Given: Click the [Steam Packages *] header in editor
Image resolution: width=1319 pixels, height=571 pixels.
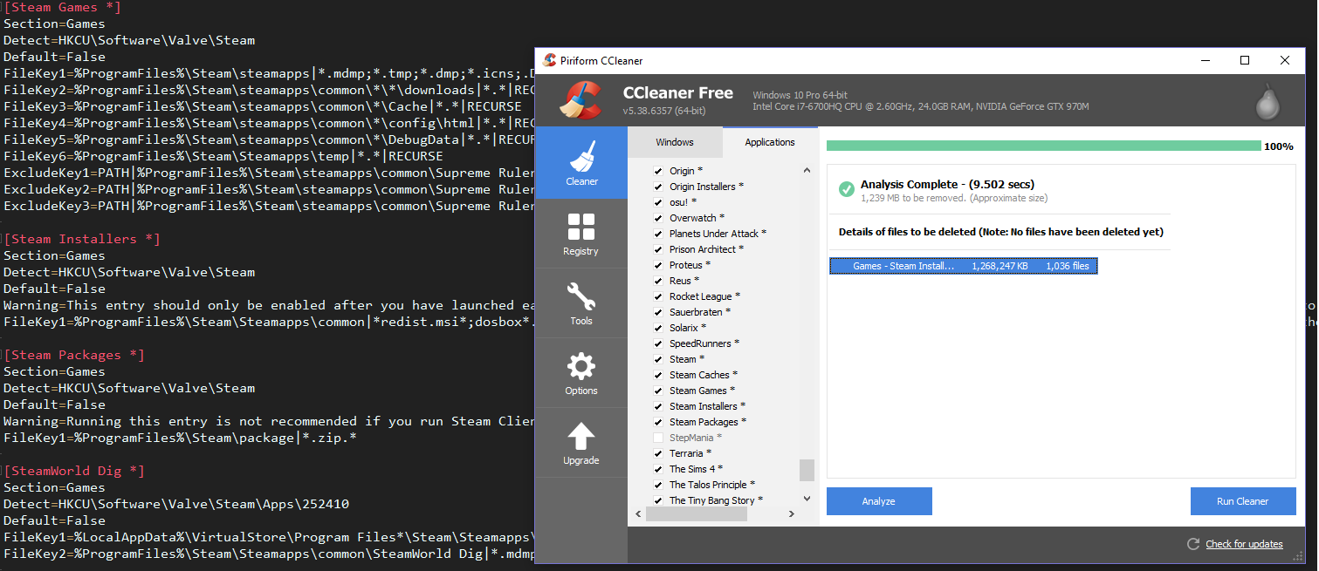Looking at the screenshot, I should point(74,355).
